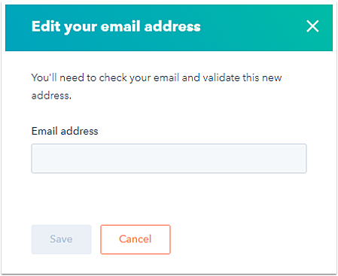
Task: Click the Email address field label
Action: (x=65, y=131)
